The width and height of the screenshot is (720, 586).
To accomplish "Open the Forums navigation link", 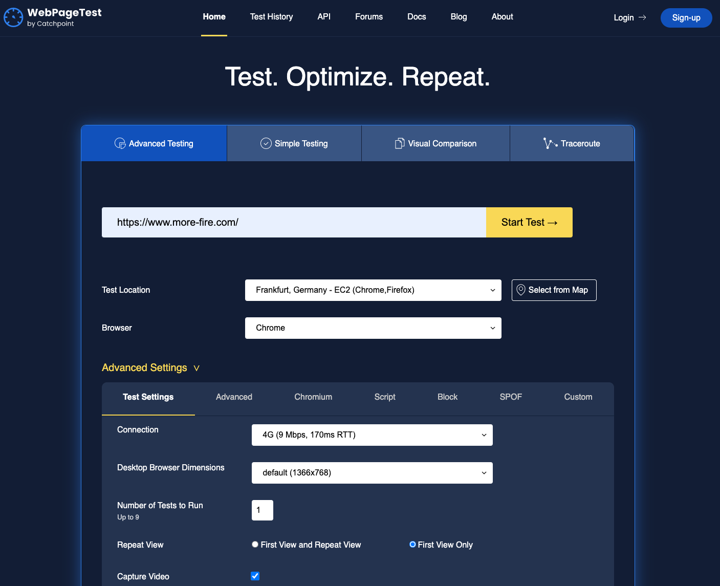I will [x=369, y=17].
